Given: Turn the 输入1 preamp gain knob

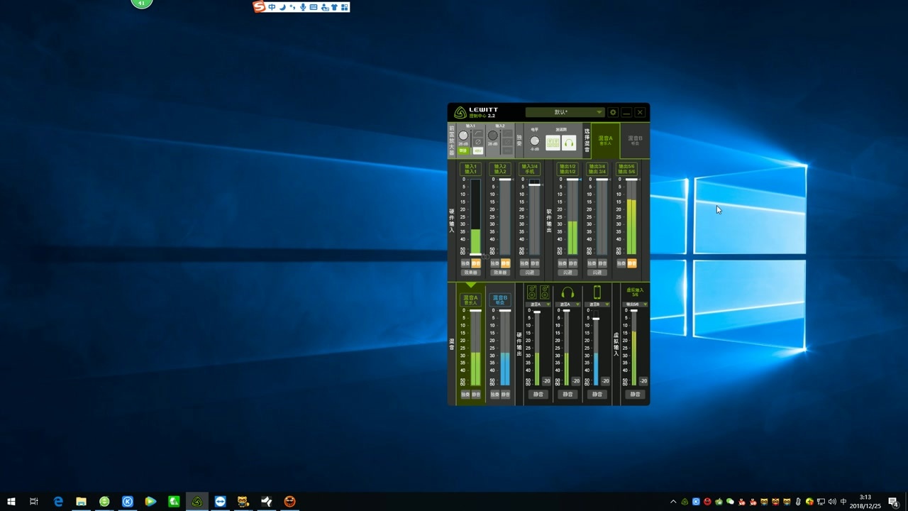Looking at the screenshot, I should 463,135.
